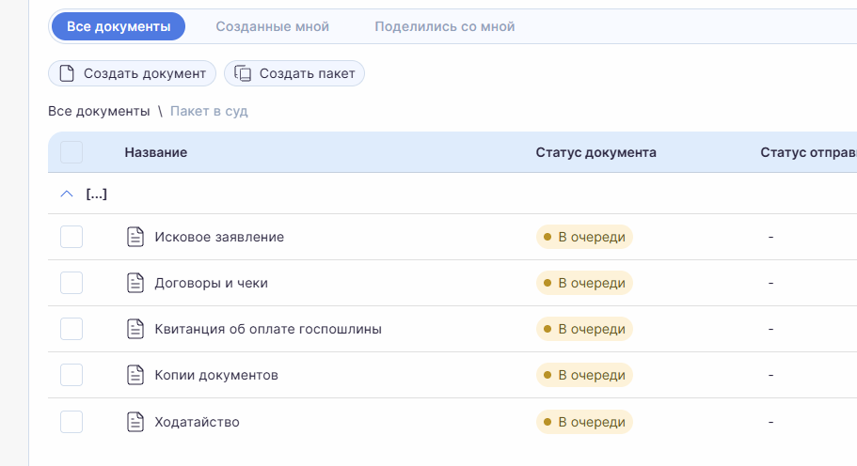Click the document icon beside Договоры и чеки
This screenshot has height=466, width=857.
point(135,283)
